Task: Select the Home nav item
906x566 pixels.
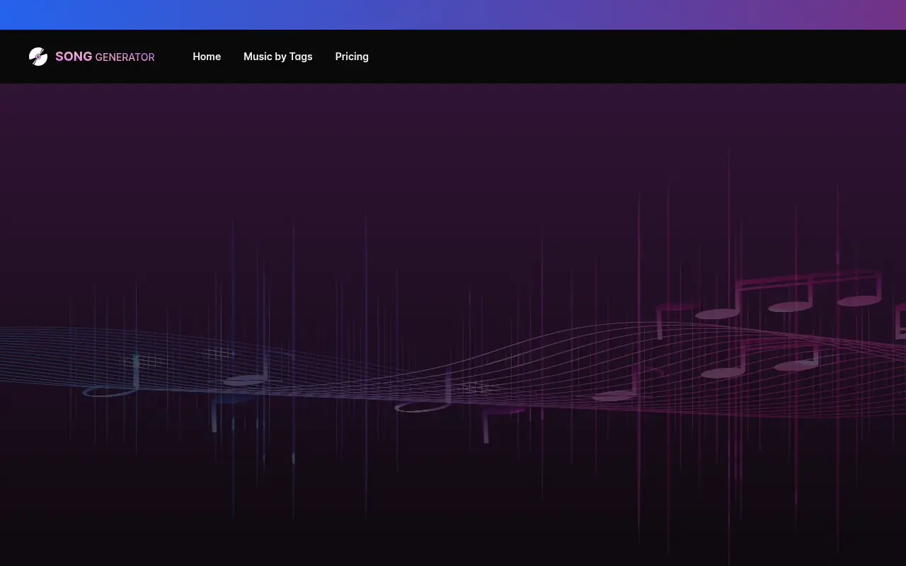Action: 207,57
